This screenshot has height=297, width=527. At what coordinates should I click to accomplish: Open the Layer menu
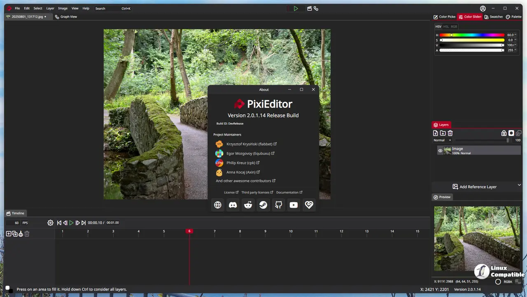click(50, 8)
